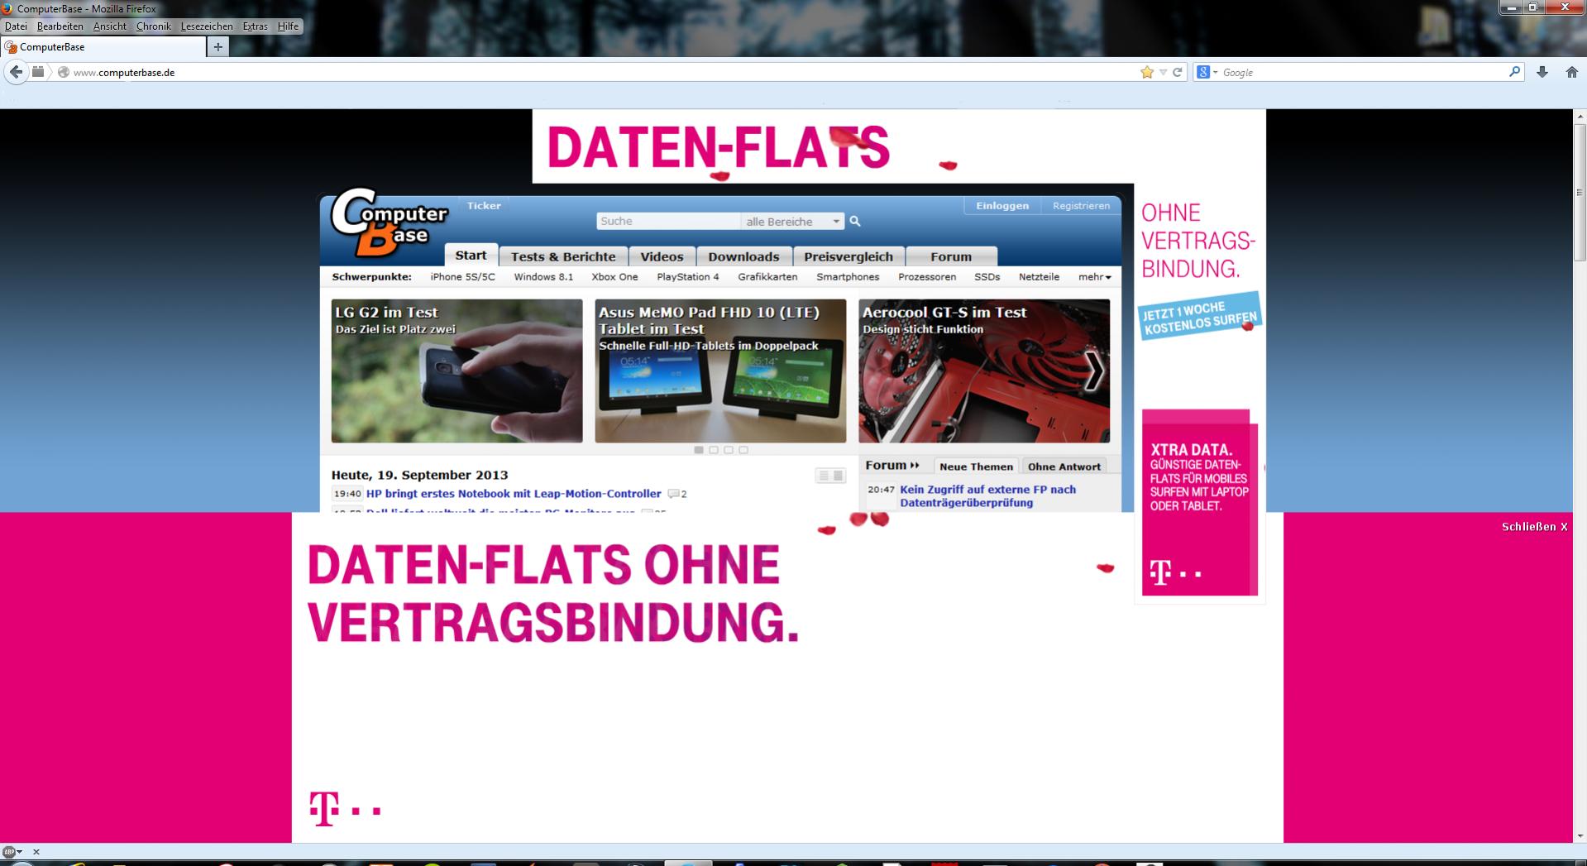Expand the Forum section arrows
Viewport: 1587px width, 866px height.
point(914,466)
